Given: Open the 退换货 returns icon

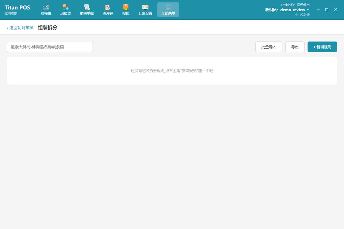Looking at the screenshot, I should click(66, 10).
